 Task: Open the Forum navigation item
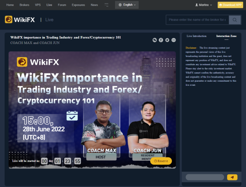pyautogui.click(x=62, y=5)
